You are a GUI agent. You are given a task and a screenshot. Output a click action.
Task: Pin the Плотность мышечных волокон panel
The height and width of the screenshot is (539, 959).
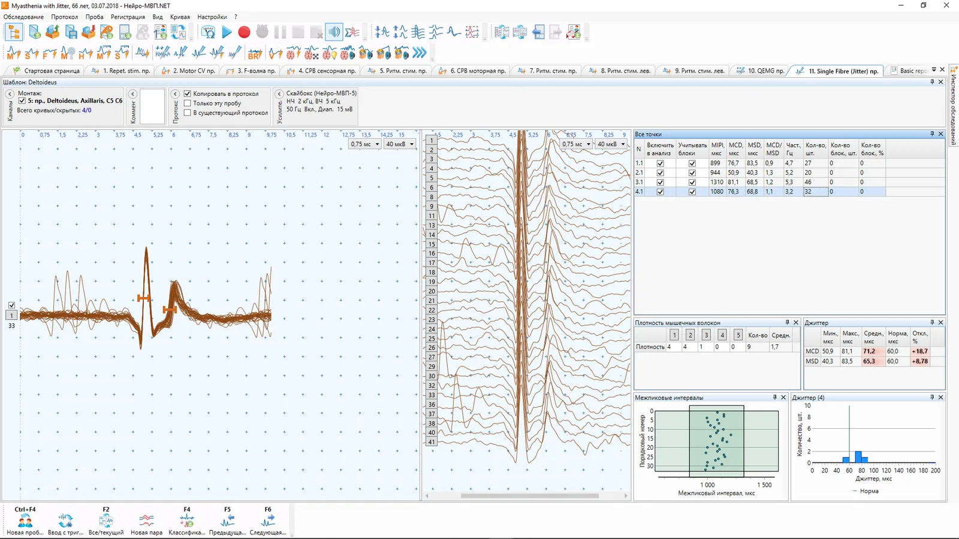pyautogui.click(x=788, y=322)
